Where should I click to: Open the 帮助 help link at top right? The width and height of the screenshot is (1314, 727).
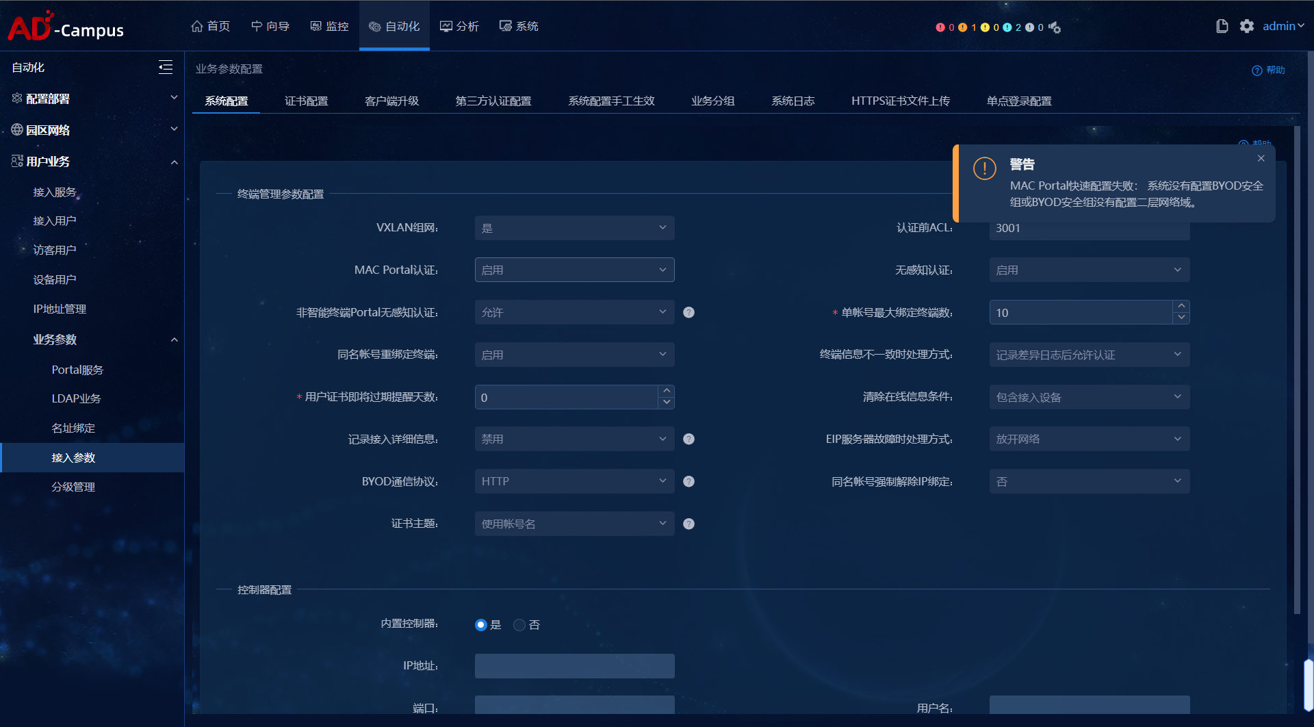point(1268,70)
